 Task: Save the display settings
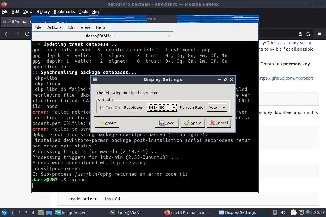click(166, 123)
